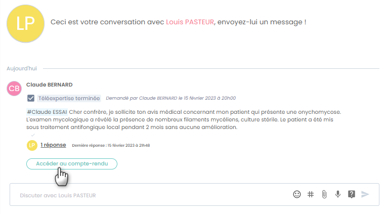Viewport: 387px width, 214px height.
Task: Click the 'Dernière réponse' timestamp text
Action: (x=111, y=145)
